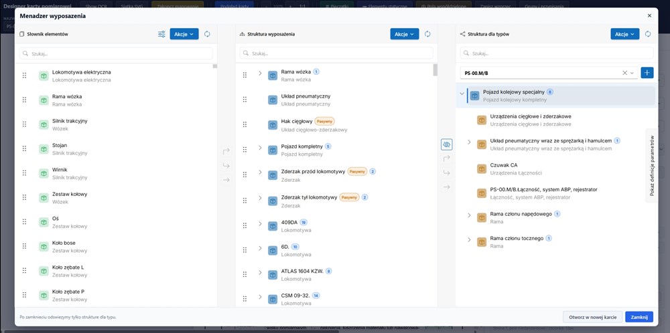Refresh the Struktura dla typów panel
The width and height of the screenshot is (670, 333).
[x=648, y=34]
